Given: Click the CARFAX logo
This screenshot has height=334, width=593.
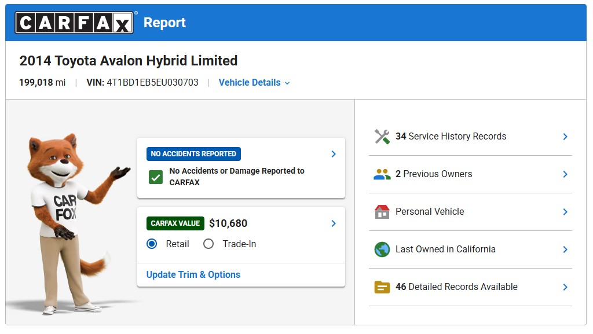Looking at the screenshot, I should coord(74,23).
